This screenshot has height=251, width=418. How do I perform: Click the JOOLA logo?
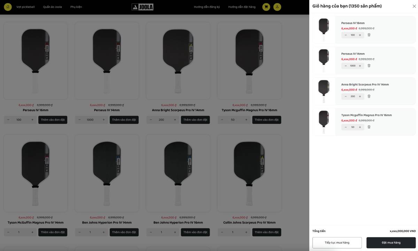tap(142, 7)
